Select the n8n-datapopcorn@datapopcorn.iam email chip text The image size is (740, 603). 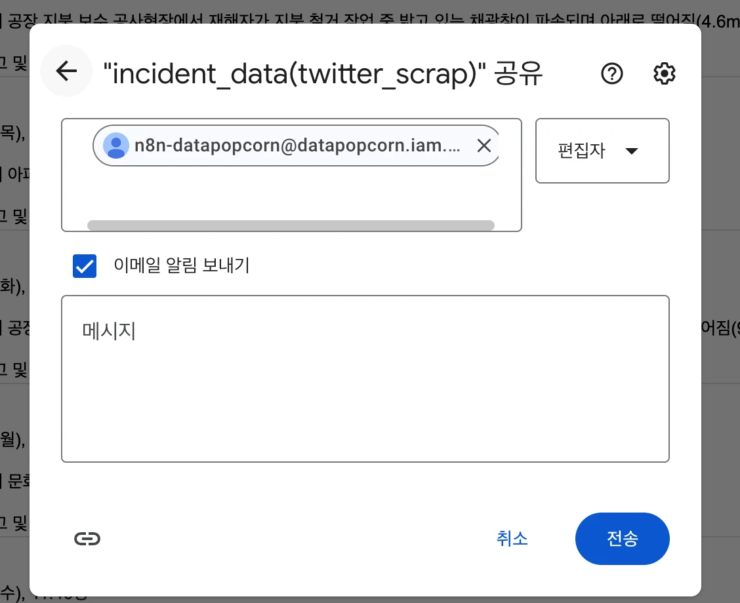297,146
